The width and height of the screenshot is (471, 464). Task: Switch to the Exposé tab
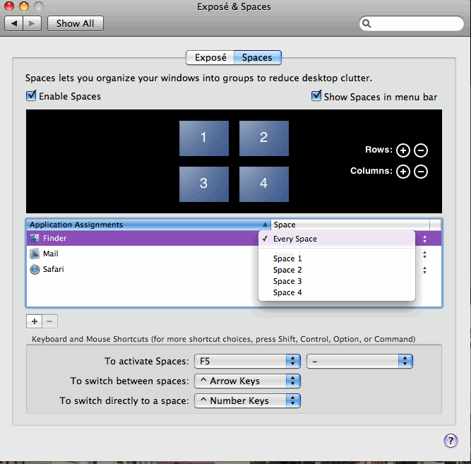[x=210, y=57]
